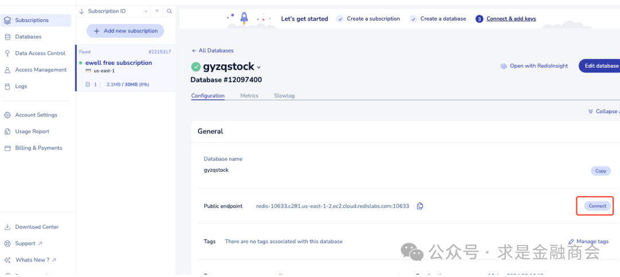Click Manage tags link
Image resolution: width=620 pixels, height=277 pixels.
588,241
